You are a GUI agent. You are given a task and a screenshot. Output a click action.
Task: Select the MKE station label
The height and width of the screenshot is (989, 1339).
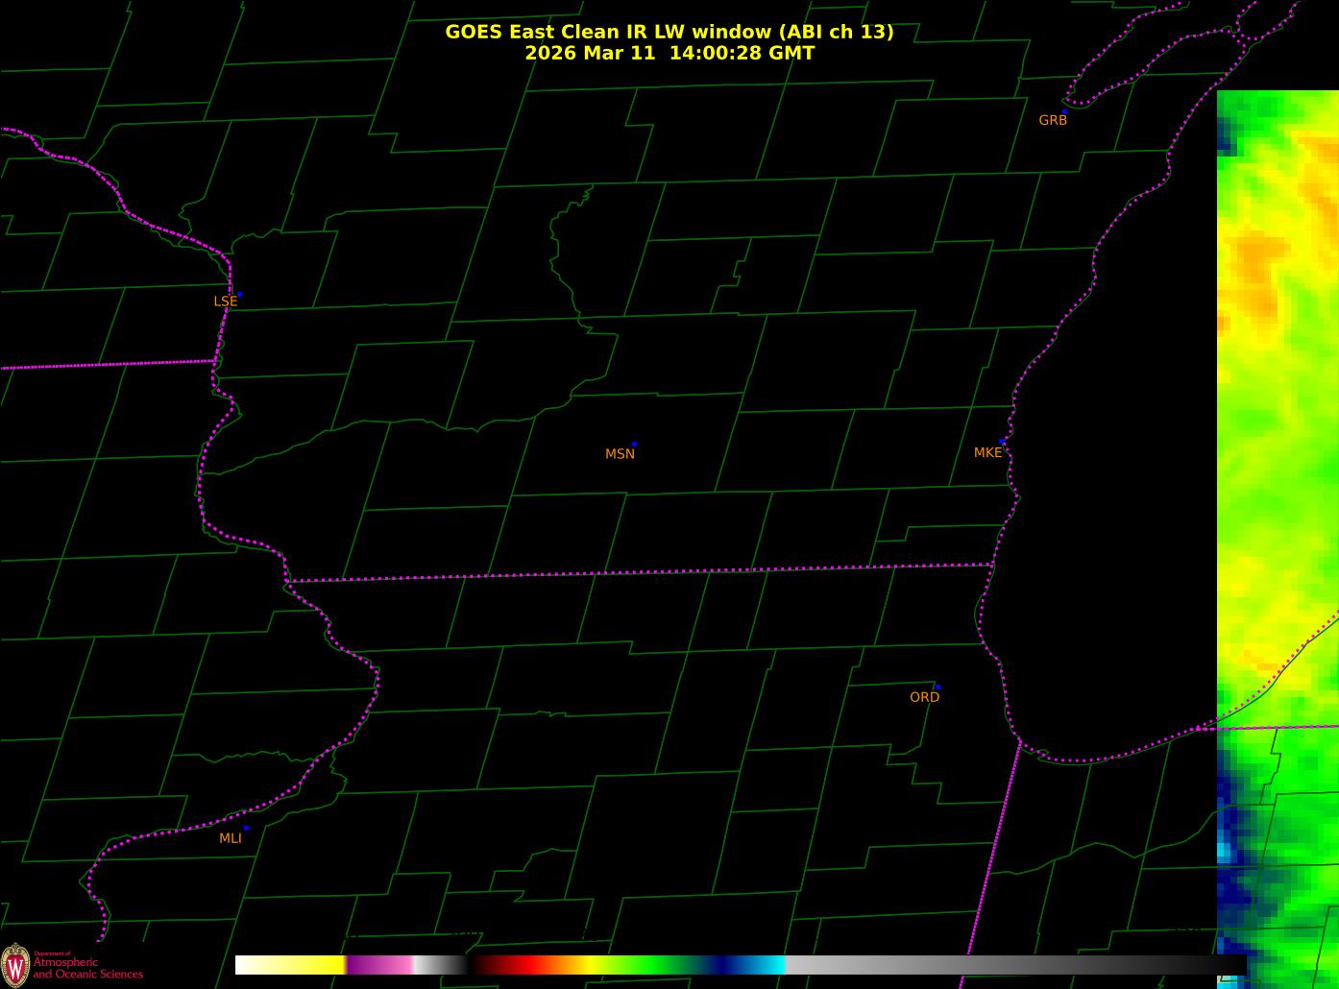click(987, 452)
